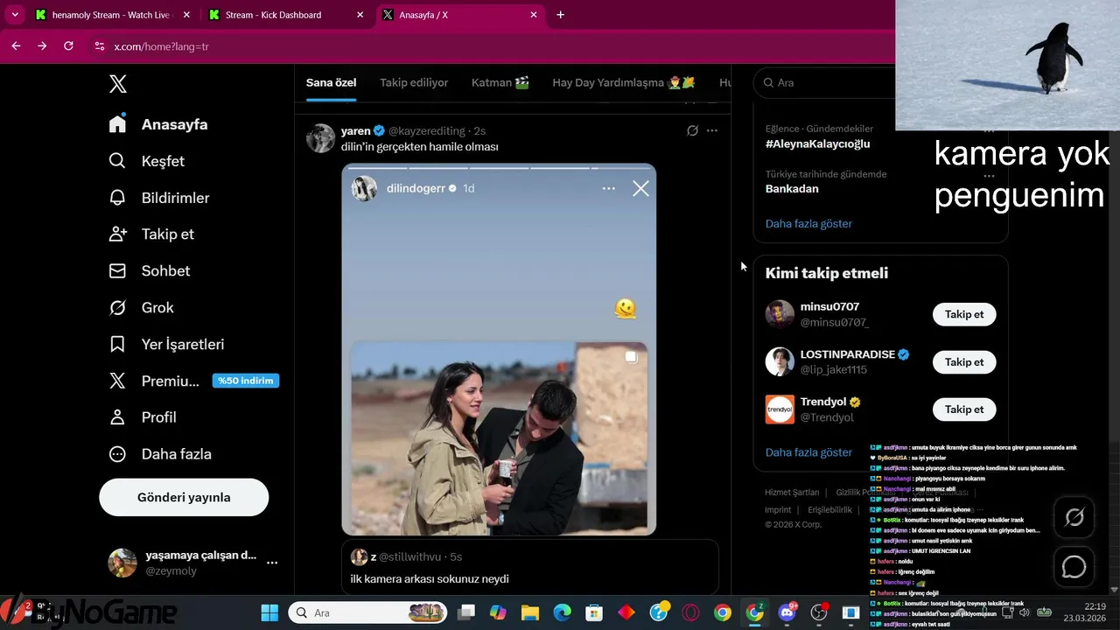Screen dimensions: 1120x630
Task: Go to Takip et in sidebar
Action: click(150, 234)
